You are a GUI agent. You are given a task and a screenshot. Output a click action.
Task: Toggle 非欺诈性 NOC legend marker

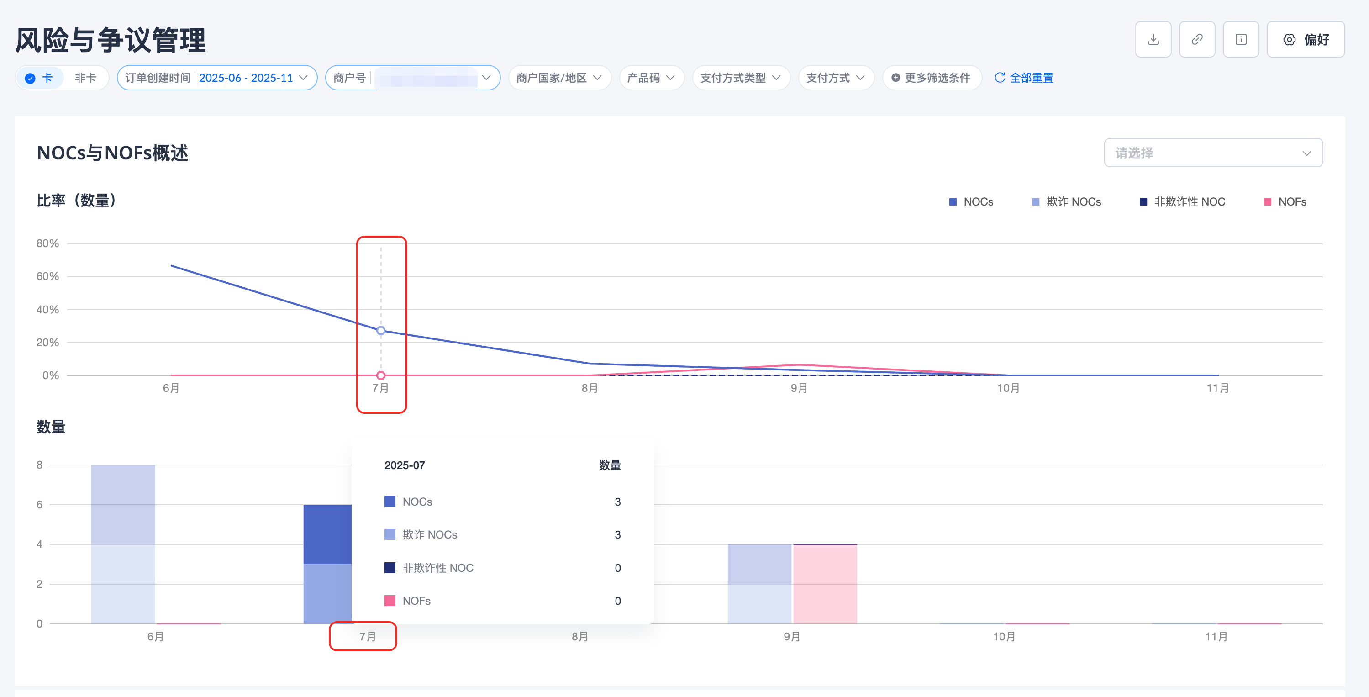(x=1143, y=202)
